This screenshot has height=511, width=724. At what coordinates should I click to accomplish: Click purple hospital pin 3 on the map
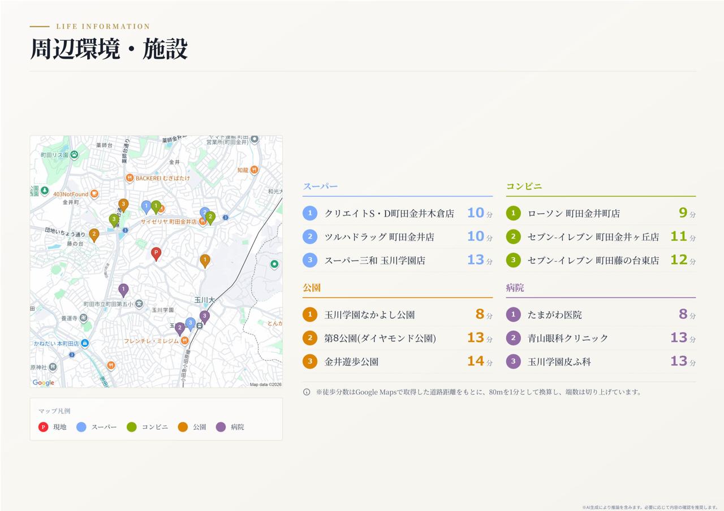tap(205, 317)
